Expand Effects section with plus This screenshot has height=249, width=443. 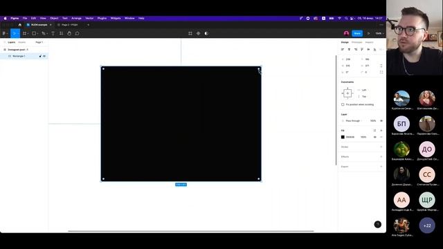(x=381, y=157)
